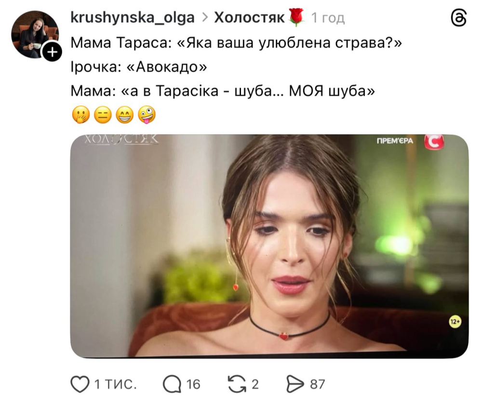Screen dimensions: 482x398
Task: Click the 2 reposts count
Action: pos(255,384)
